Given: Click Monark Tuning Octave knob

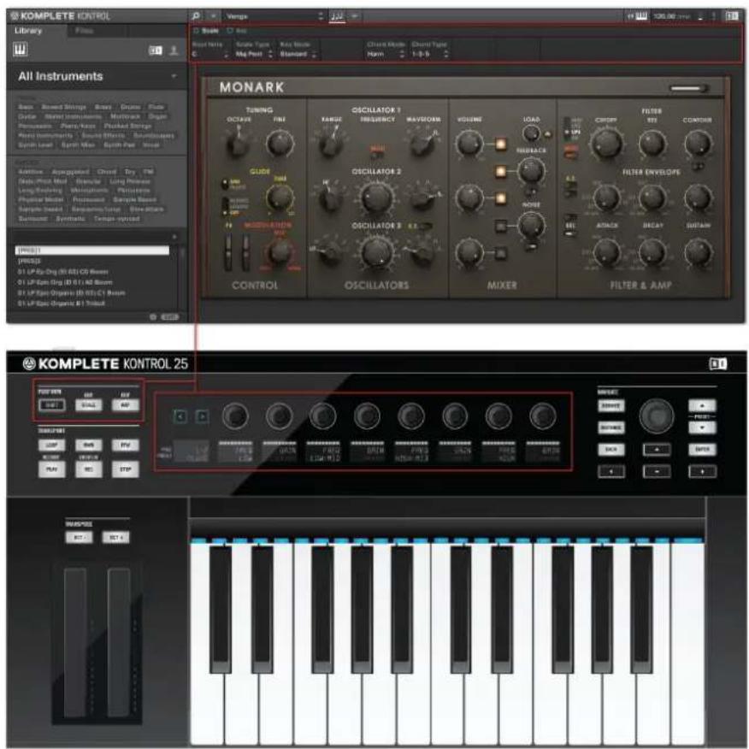Looking at the screenshot, I should 238,144.
